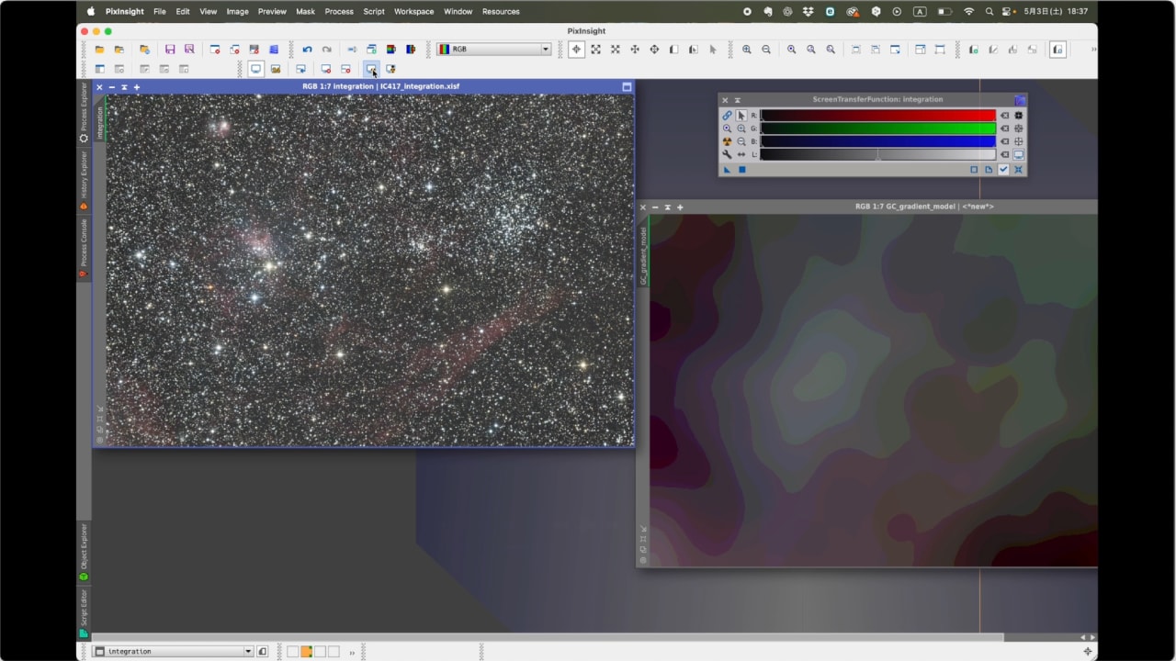Click the STF wrench edit parameters icon
The width and height of the screenshot is (1176, 661).
(727, 155)
